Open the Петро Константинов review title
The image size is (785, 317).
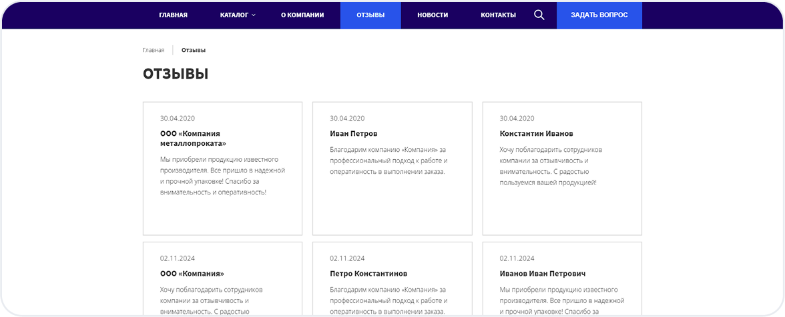[x=368, y=273]
